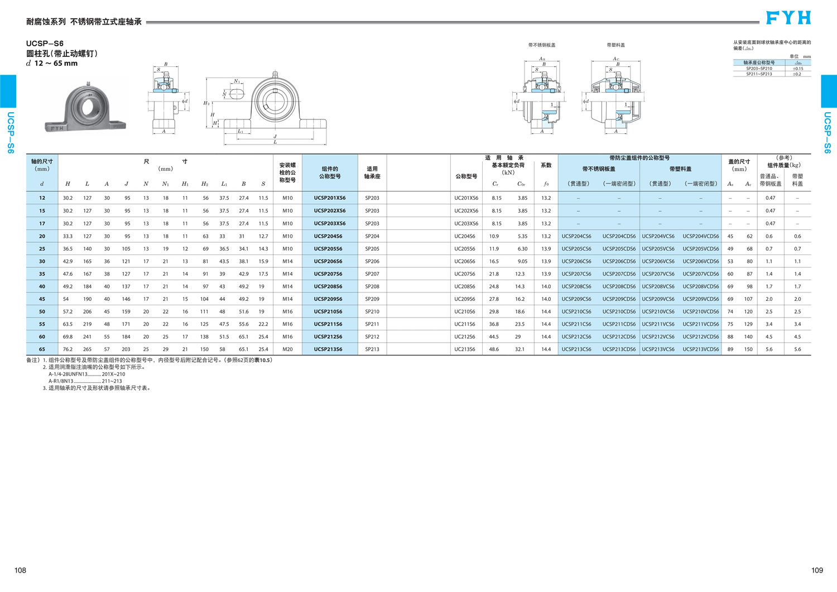Click the FYH logo at top right
This screenshot has width=837, height=592.
pyautogui.click(x=788, y=18)
